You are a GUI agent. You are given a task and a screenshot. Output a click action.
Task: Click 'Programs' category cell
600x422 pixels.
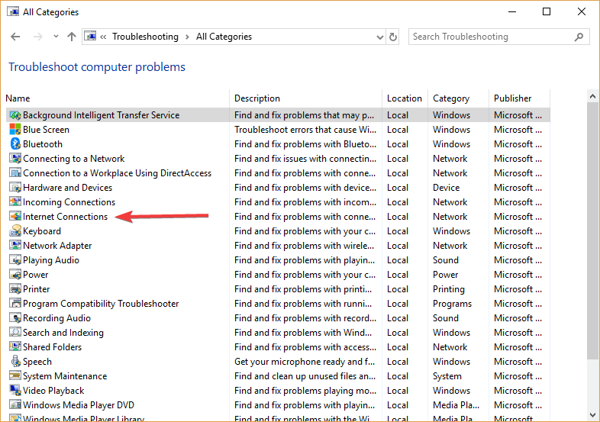(x=453, y=304)
